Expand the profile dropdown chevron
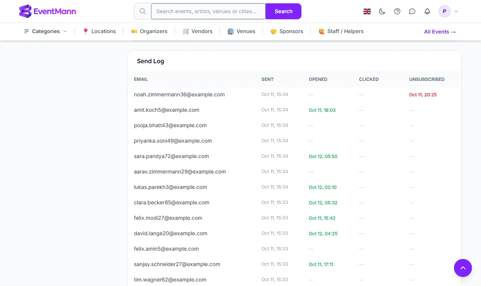 point(456,11)
